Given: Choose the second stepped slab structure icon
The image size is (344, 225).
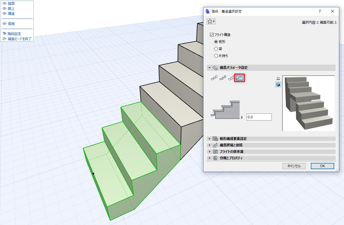Looking at the screenshot, I should click(223, 78).
